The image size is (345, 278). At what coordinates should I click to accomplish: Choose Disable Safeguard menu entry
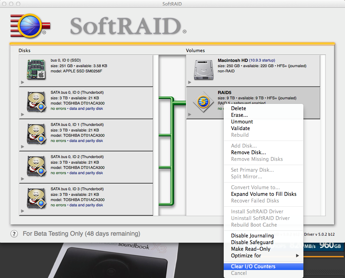(252, 242)
